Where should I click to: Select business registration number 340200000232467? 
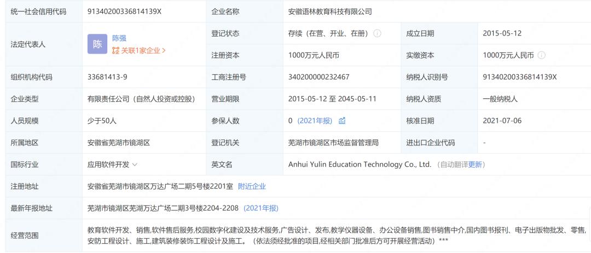point(319,77)
